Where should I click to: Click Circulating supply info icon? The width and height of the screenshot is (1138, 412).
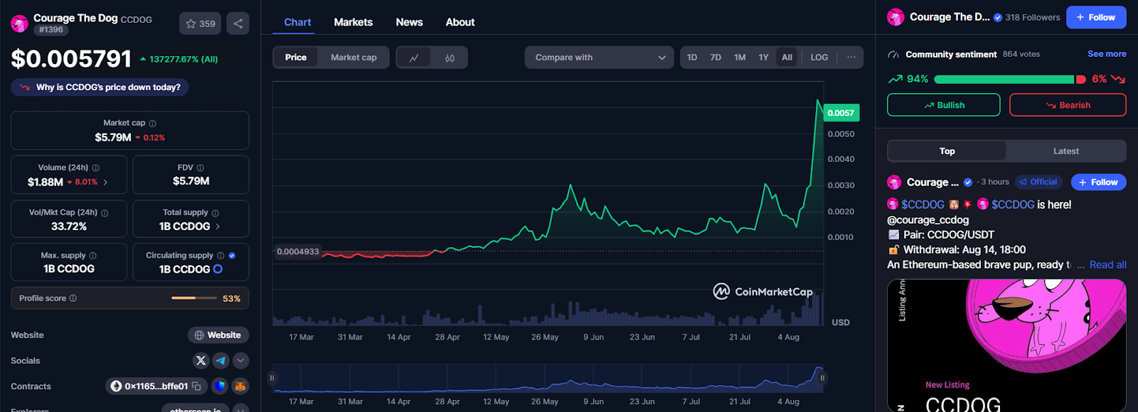pyautogui.click(x=220, y=256)
